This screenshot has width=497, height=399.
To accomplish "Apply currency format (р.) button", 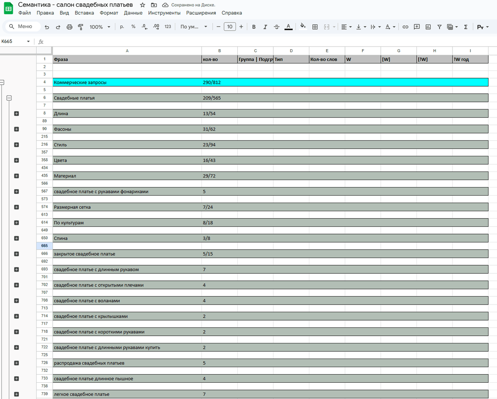I will coord(122,27).
